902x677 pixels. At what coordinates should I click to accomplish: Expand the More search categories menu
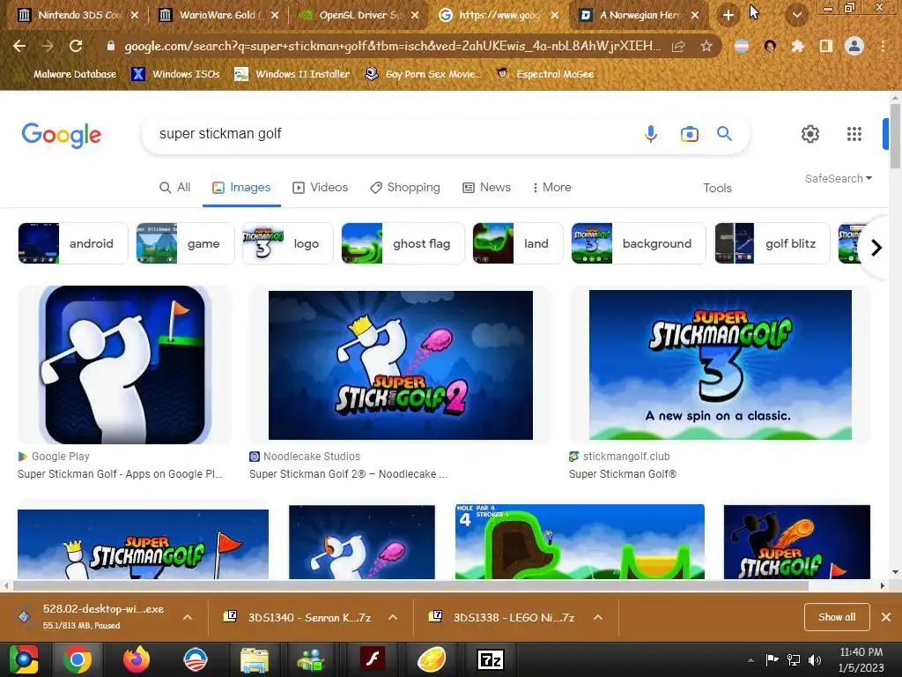[551, 187]
